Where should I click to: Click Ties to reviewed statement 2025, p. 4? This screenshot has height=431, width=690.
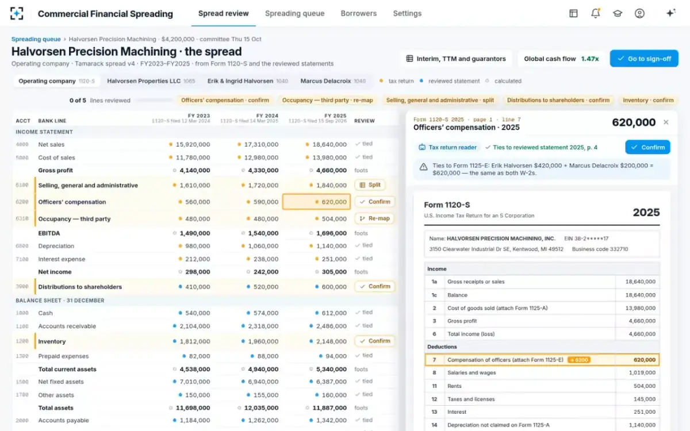click(541, 147)
